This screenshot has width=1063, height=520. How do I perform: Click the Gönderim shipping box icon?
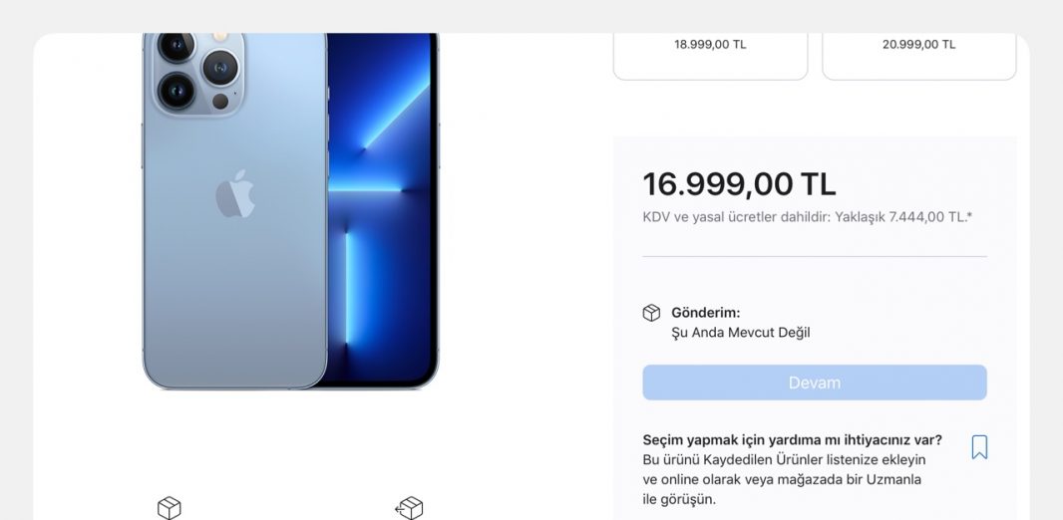pos(651,313)
